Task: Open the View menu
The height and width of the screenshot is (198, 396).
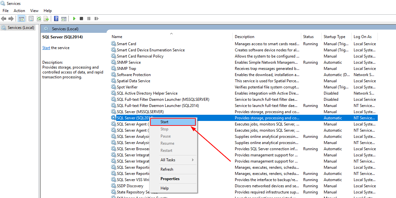Action: pyautogui.click(x=34, y=11)
